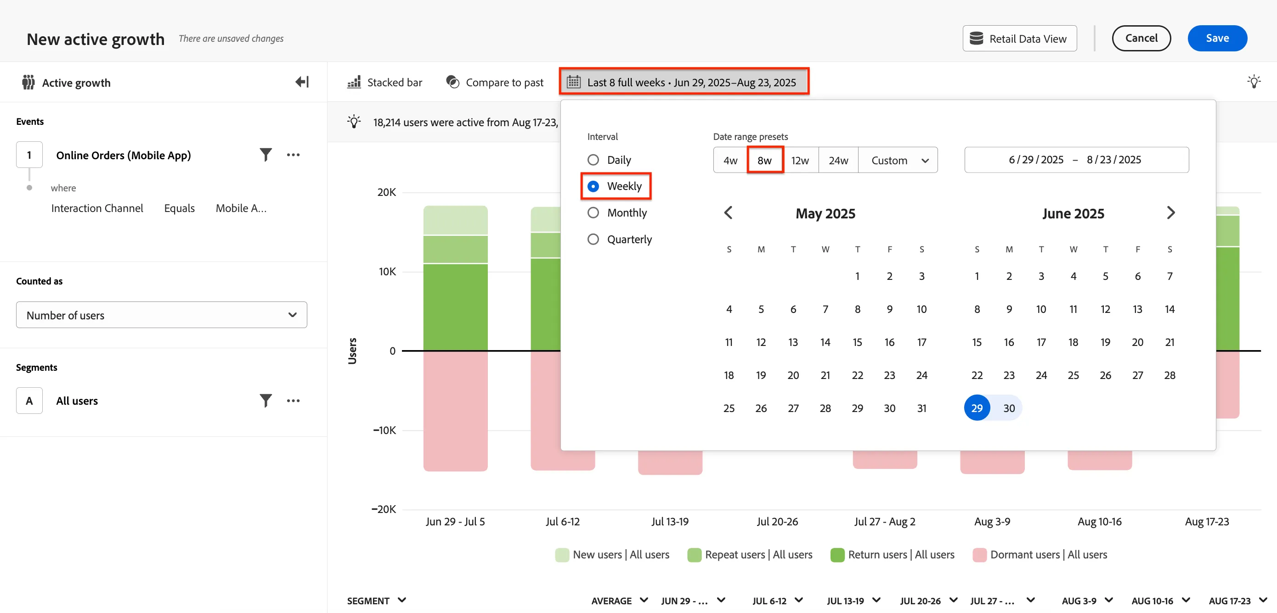Open the Number of users dropdown
Image resolution: width=1277 pixels, height=613 pixels.
pyautogui.click(x=162, y=315)
